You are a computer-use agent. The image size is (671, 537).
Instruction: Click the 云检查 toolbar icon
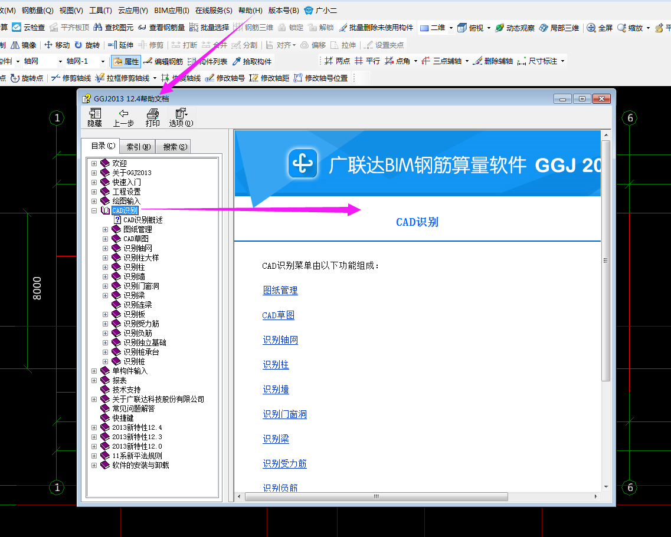point(29,28)
